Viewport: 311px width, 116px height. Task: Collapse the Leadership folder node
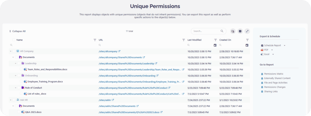tap(15, 64)
